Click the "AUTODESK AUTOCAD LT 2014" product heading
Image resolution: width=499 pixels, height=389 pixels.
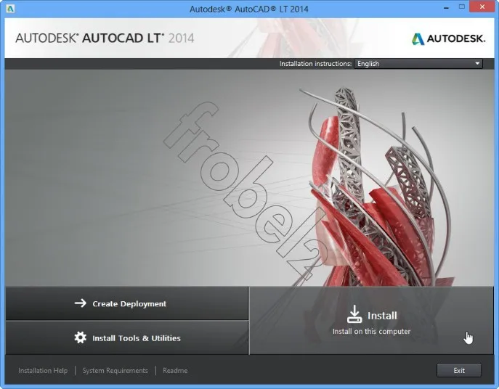(105, 38)
